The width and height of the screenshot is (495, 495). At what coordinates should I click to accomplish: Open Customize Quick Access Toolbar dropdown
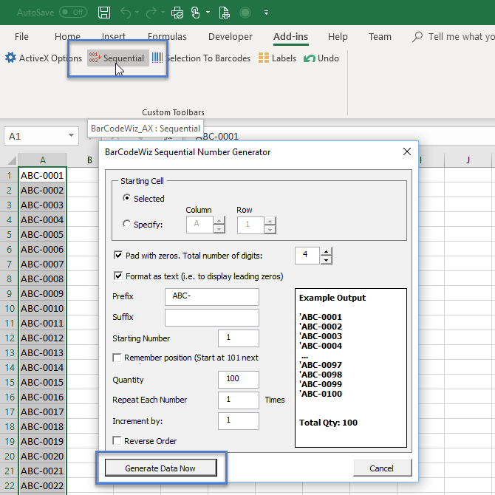[x=265, y=13]
